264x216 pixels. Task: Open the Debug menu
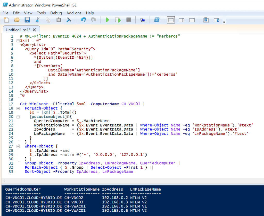[56, 13]
